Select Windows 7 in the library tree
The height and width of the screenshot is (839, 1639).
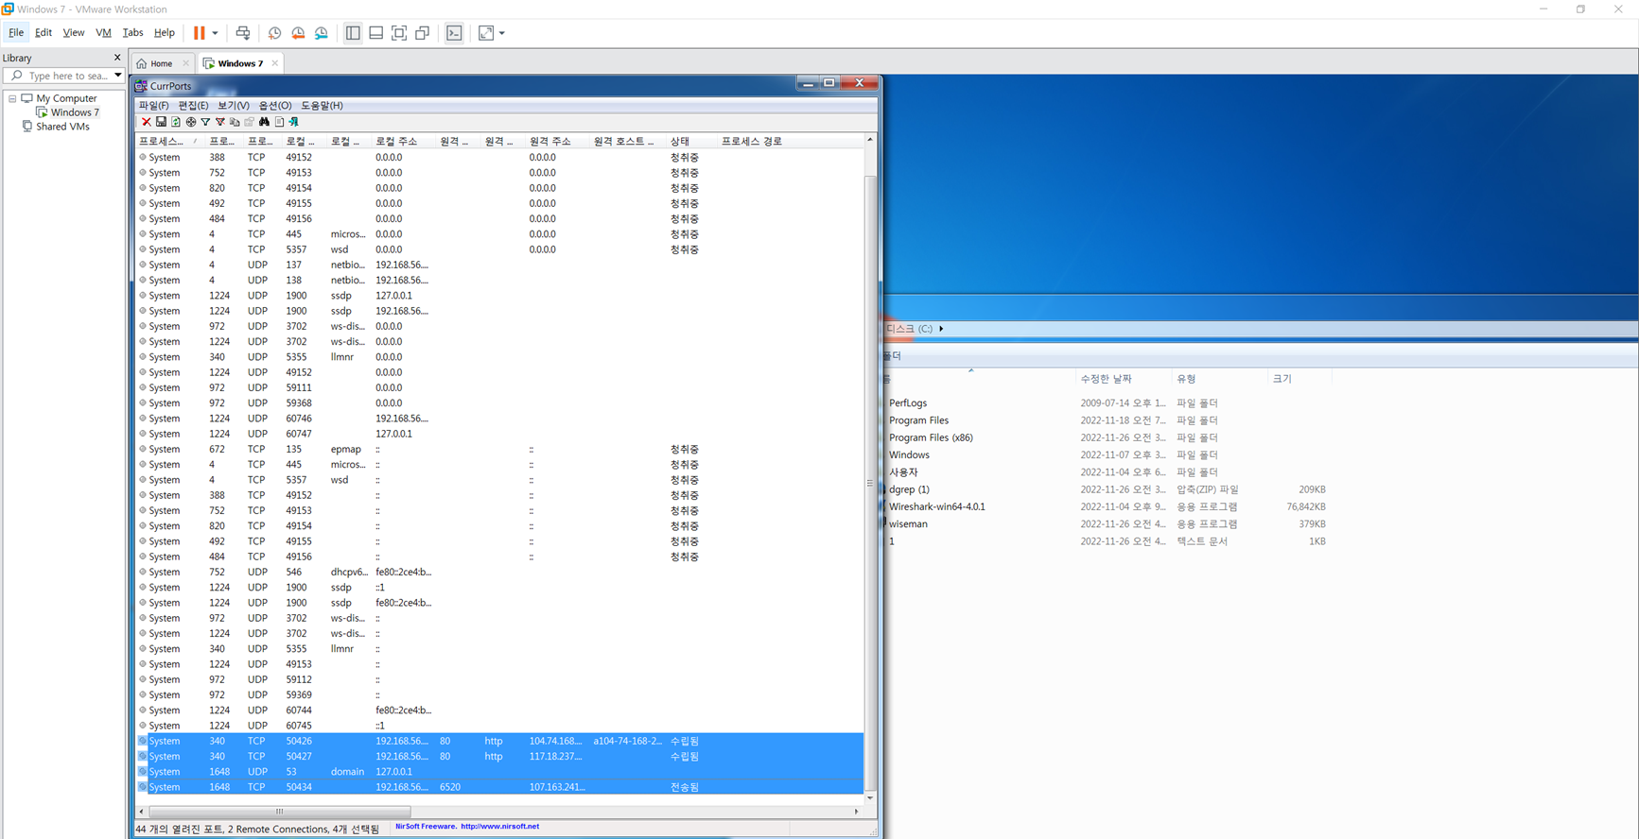click(74, 112)
